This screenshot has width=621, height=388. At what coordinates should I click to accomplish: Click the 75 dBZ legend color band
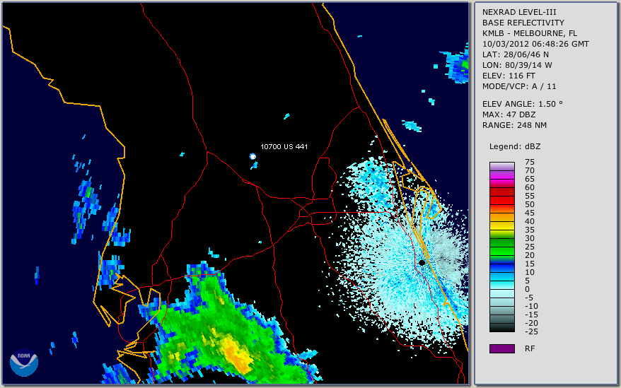pos(501,166)
